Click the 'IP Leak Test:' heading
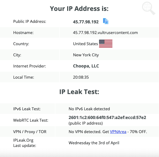This screenshot has width=159, height=157. click(79, 92)
